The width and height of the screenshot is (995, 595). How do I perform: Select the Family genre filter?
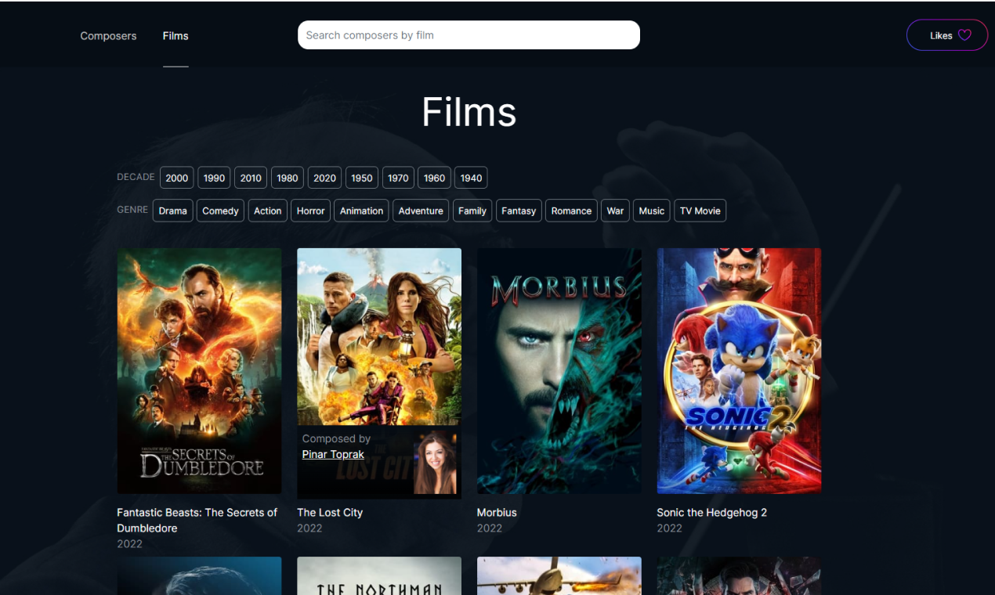tap(472, 211)
